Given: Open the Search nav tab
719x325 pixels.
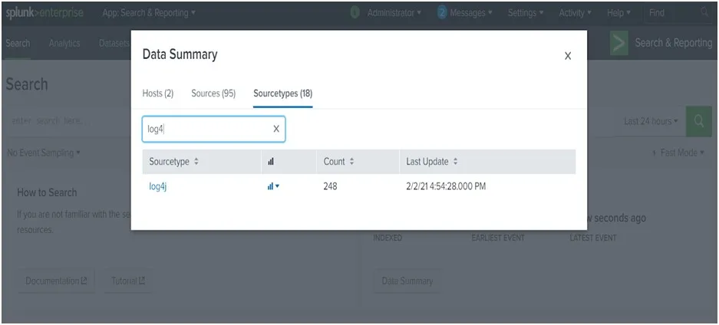Looking at the screenshot, I should pos(18,44).
